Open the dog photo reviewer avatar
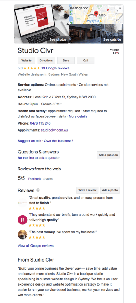The width and height of the screenshot is (136, 303). point(23,235)
